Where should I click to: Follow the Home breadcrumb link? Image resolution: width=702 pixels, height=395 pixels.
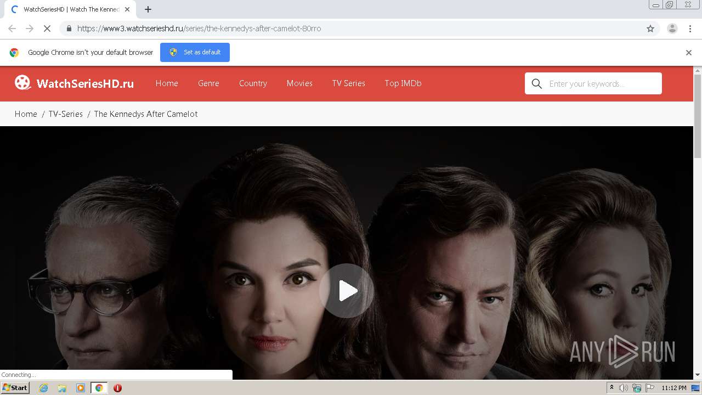pos(26,114)
